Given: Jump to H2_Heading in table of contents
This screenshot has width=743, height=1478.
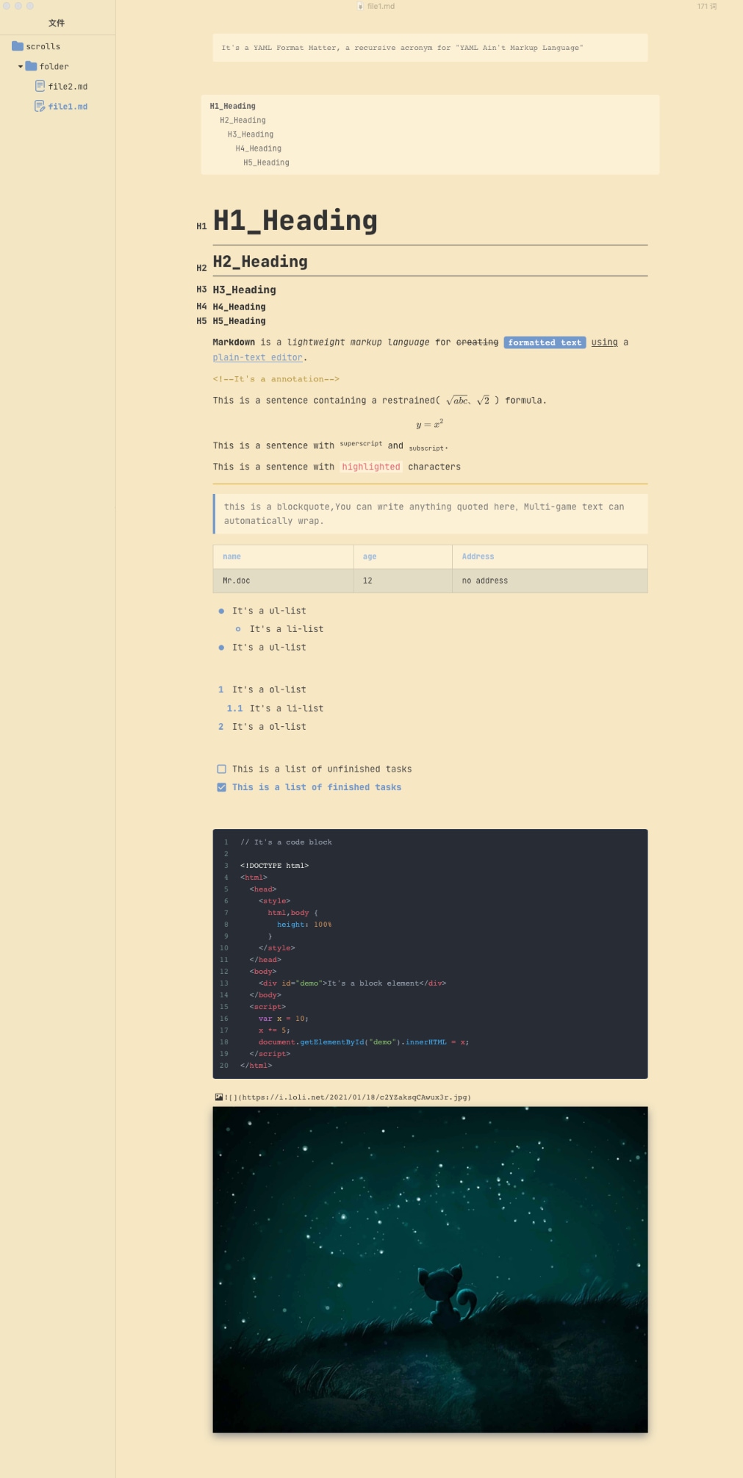Looking at the screenshot, I should (x=243, y=120).
